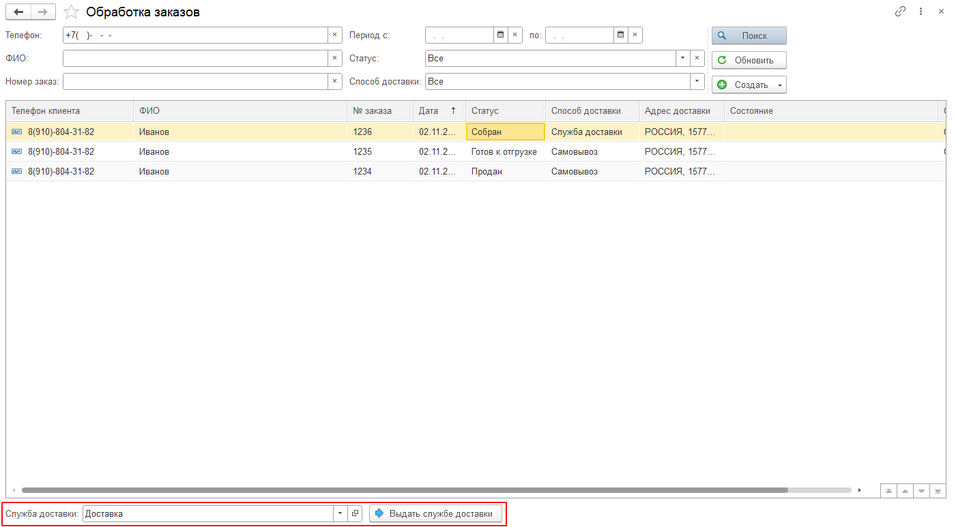Sort by Состояние column header
The width and height of the screenshot is (956, 527).
pos(831,110)
